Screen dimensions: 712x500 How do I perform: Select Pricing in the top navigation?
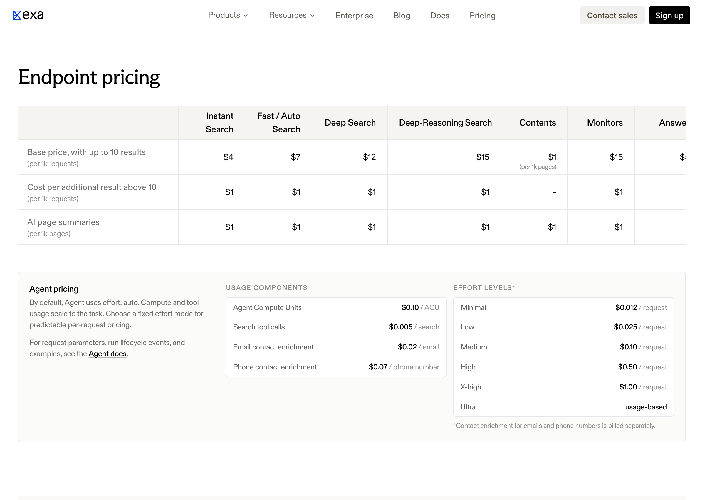482,16
